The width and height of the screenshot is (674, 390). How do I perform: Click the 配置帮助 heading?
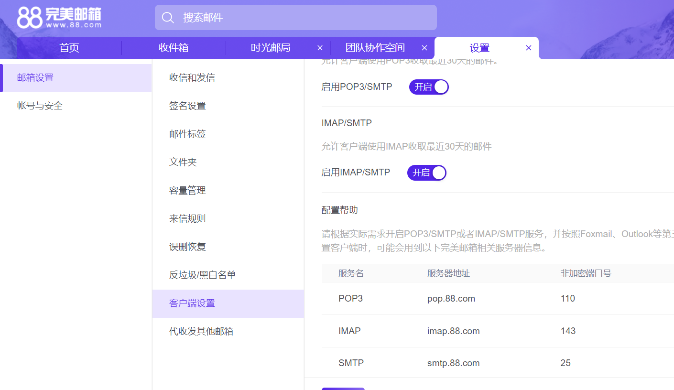[340, 210]
